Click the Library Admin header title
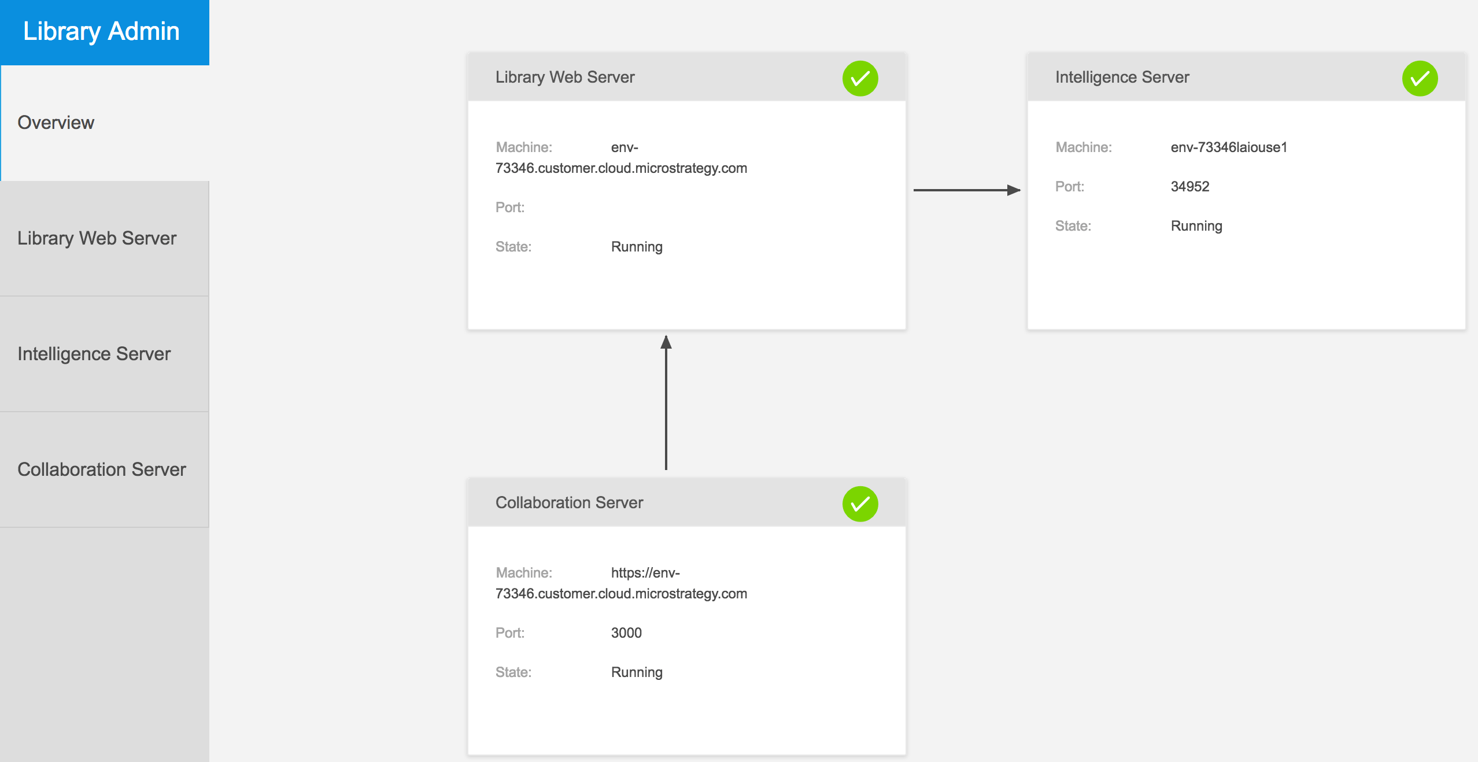This screenshot has width=1478, height=762. (101, 31)
